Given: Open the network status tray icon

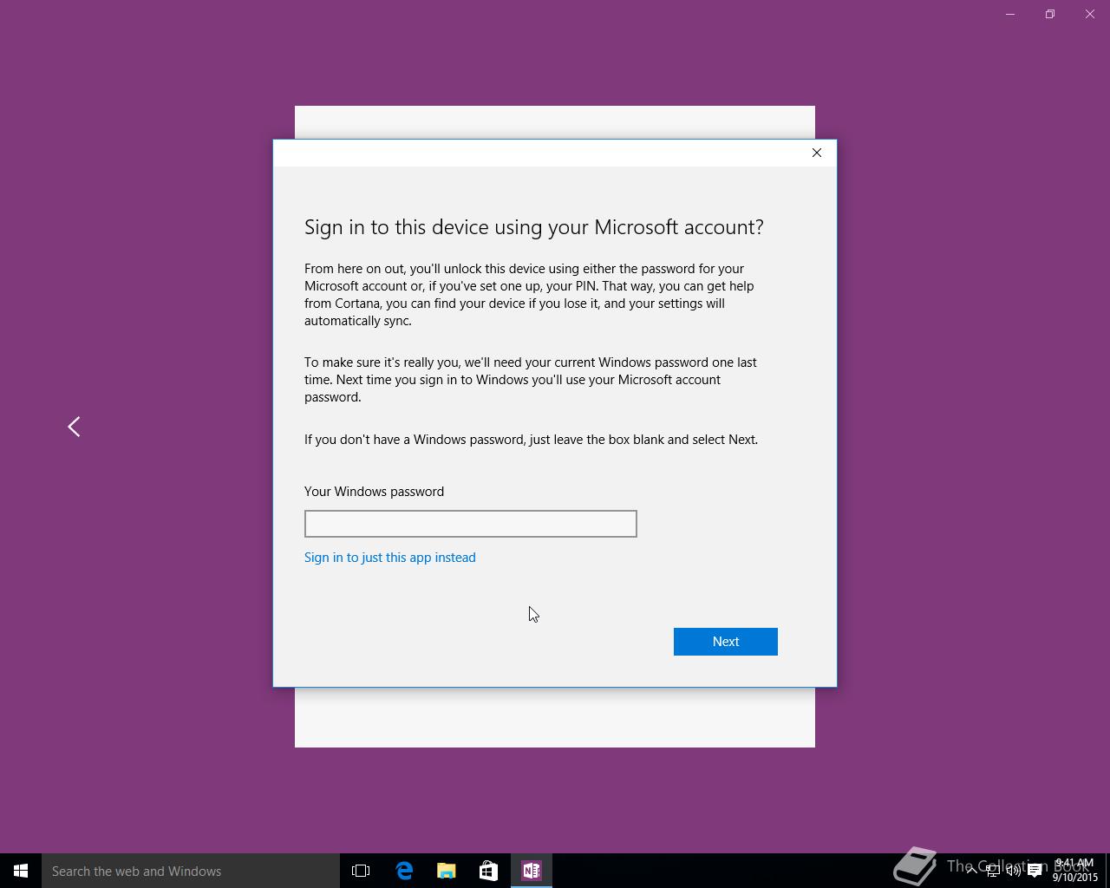Looking at the screenshot, I should 993,871.
